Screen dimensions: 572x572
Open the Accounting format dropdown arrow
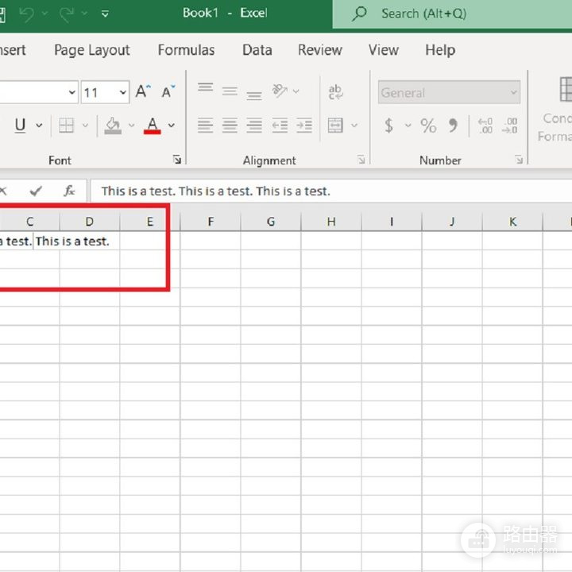click(x=408, y=126)
